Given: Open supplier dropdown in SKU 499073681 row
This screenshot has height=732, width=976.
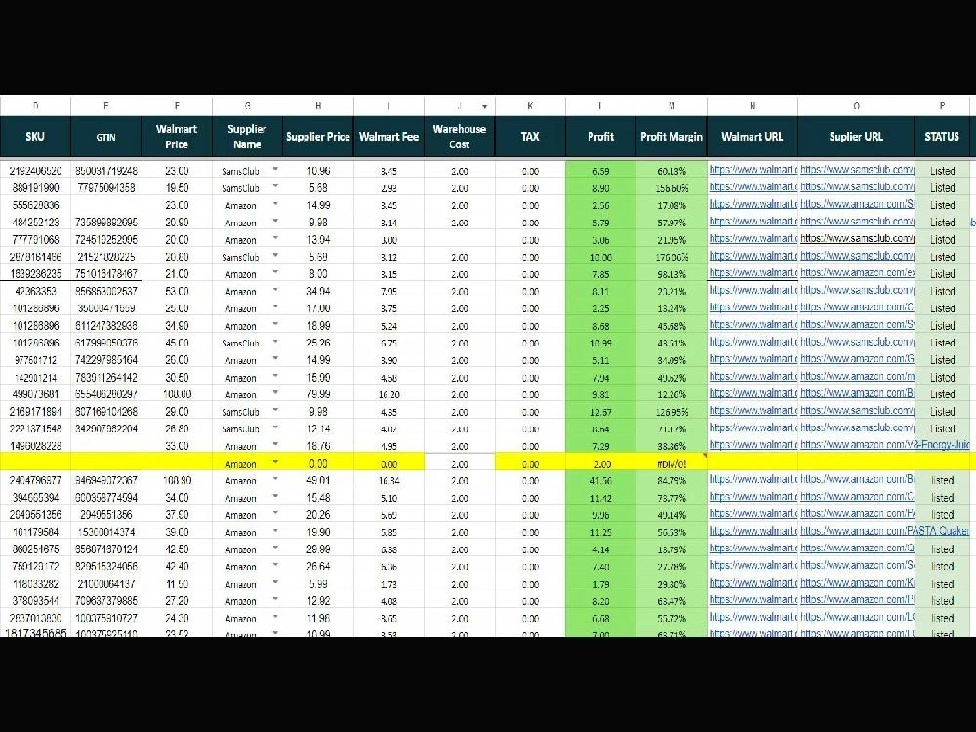Looking at the screenshot, I should point(275,392).
